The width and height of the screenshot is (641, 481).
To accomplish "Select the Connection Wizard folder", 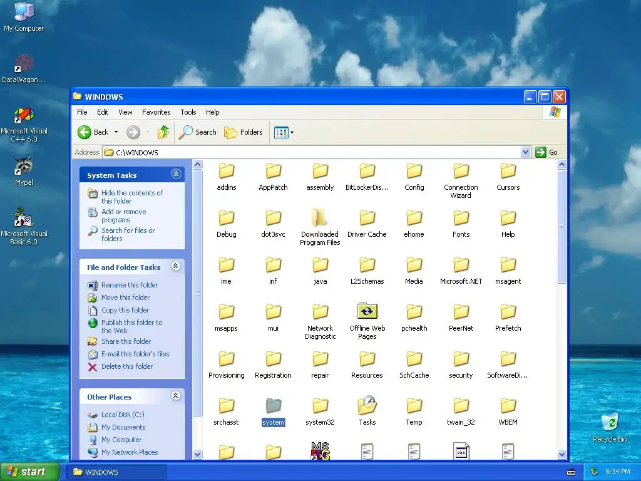I will point(461,180).
